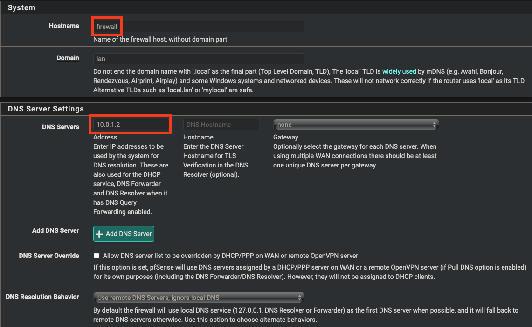Expand the 'Use remote DNS Servers, ignore local DNS' dropdown

pyautogui.click(x=198, y=298)
